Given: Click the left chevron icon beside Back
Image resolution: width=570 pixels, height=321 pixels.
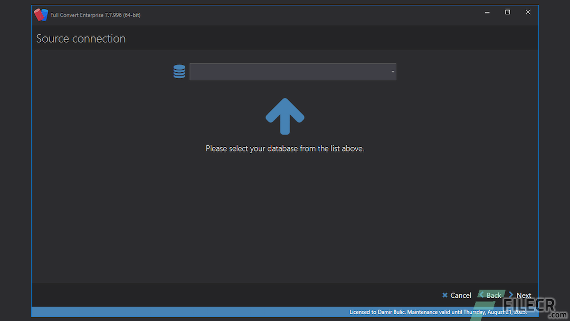Looking at the screenshot, I should [481, 295].
